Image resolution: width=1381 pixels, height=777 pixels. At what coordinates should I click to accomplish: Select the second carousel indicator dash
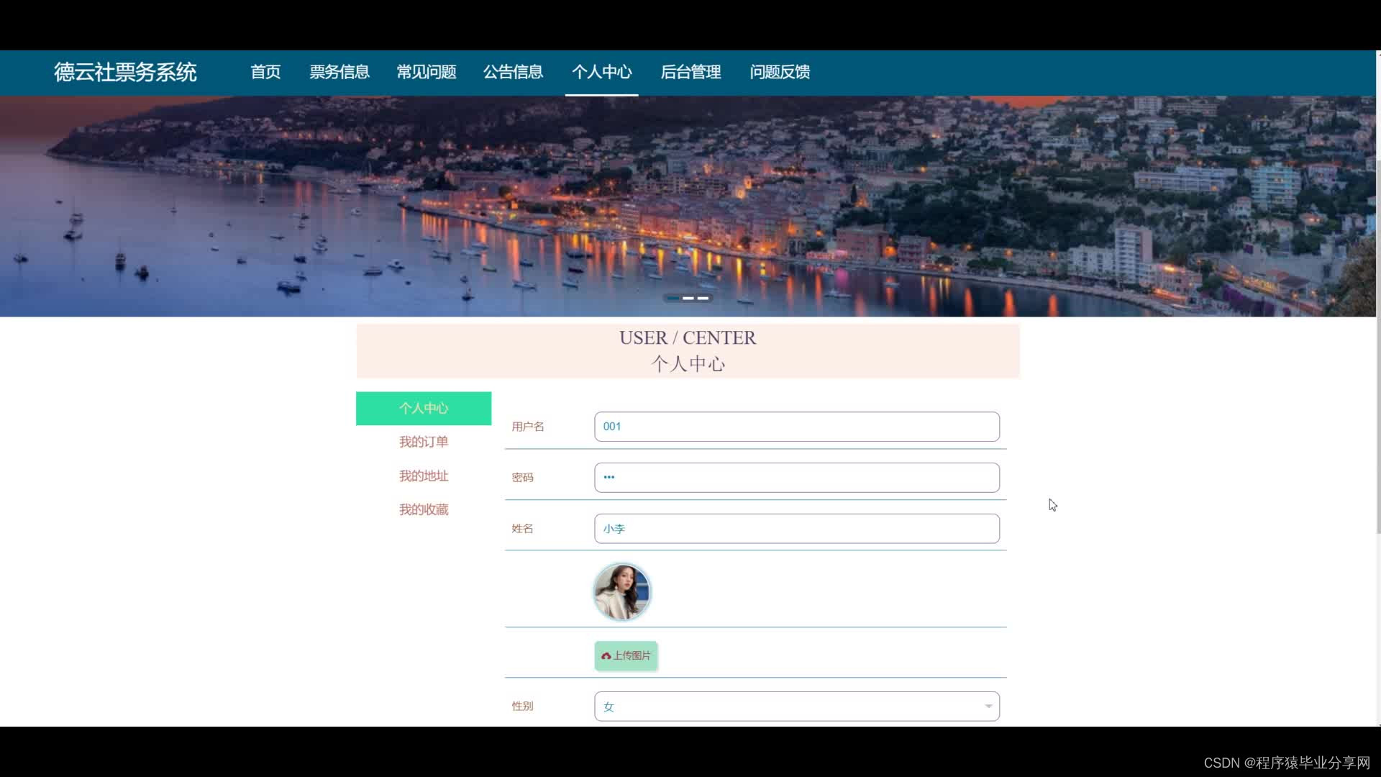[x=688, y=298]
